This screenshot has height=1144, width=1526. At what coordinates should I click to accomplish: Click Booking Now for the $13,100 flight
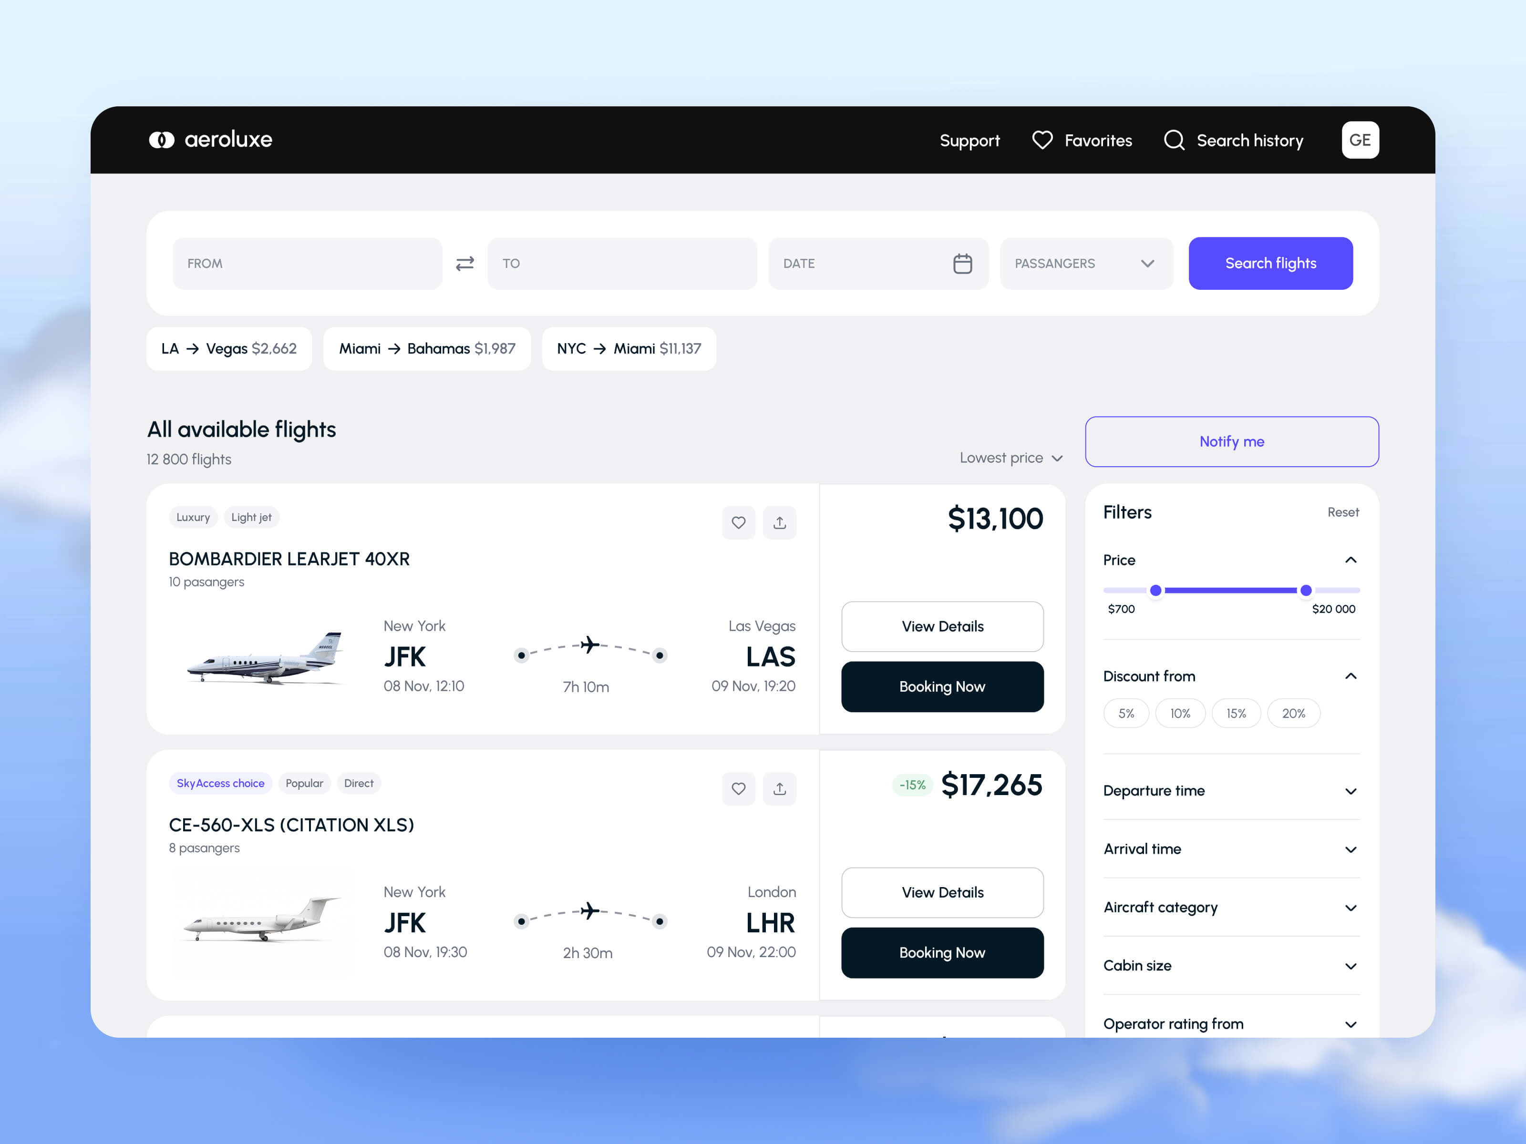click(x=942, y=687)
